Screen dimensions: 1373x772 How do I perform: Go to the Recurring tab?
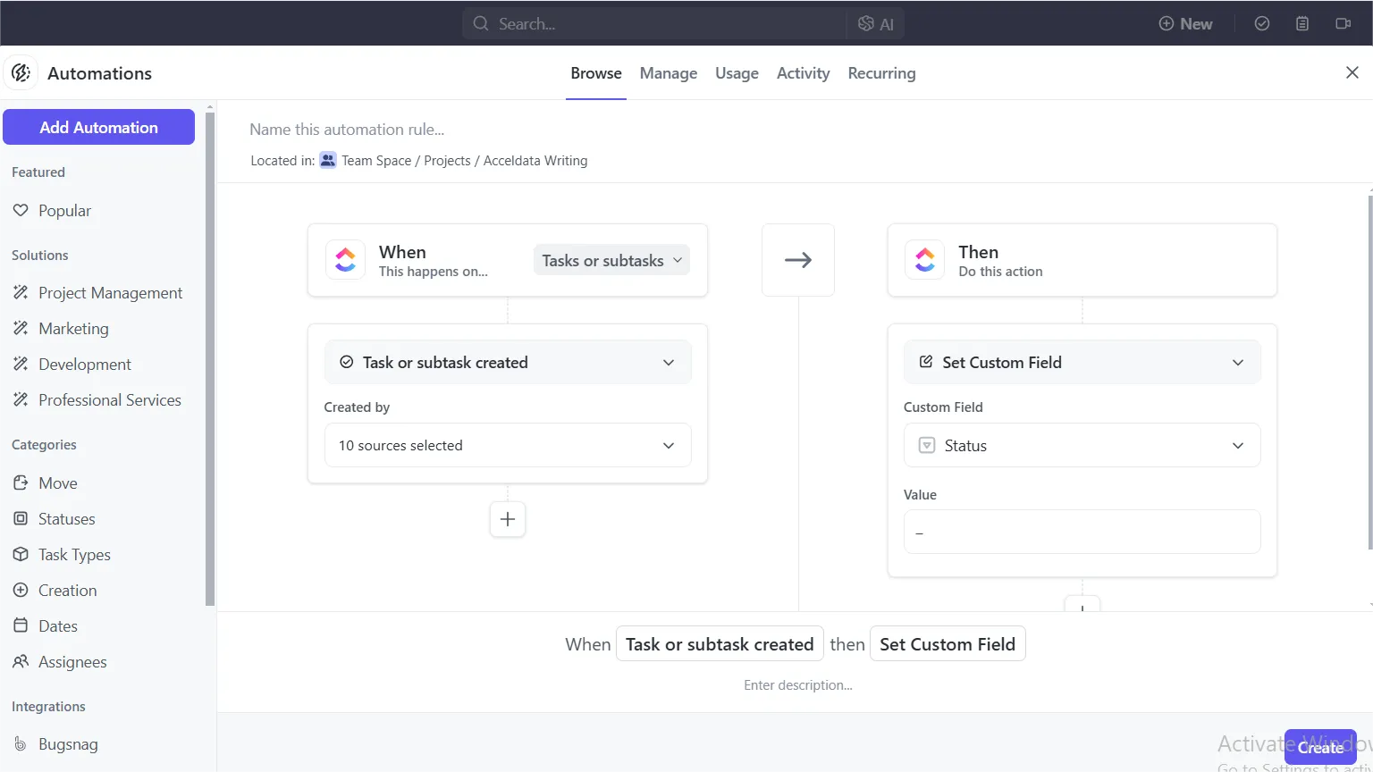point(881,73)
